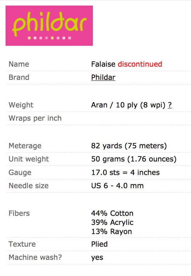Click the Wraps per inch label
191x276 pixels.
pos(35,118)
